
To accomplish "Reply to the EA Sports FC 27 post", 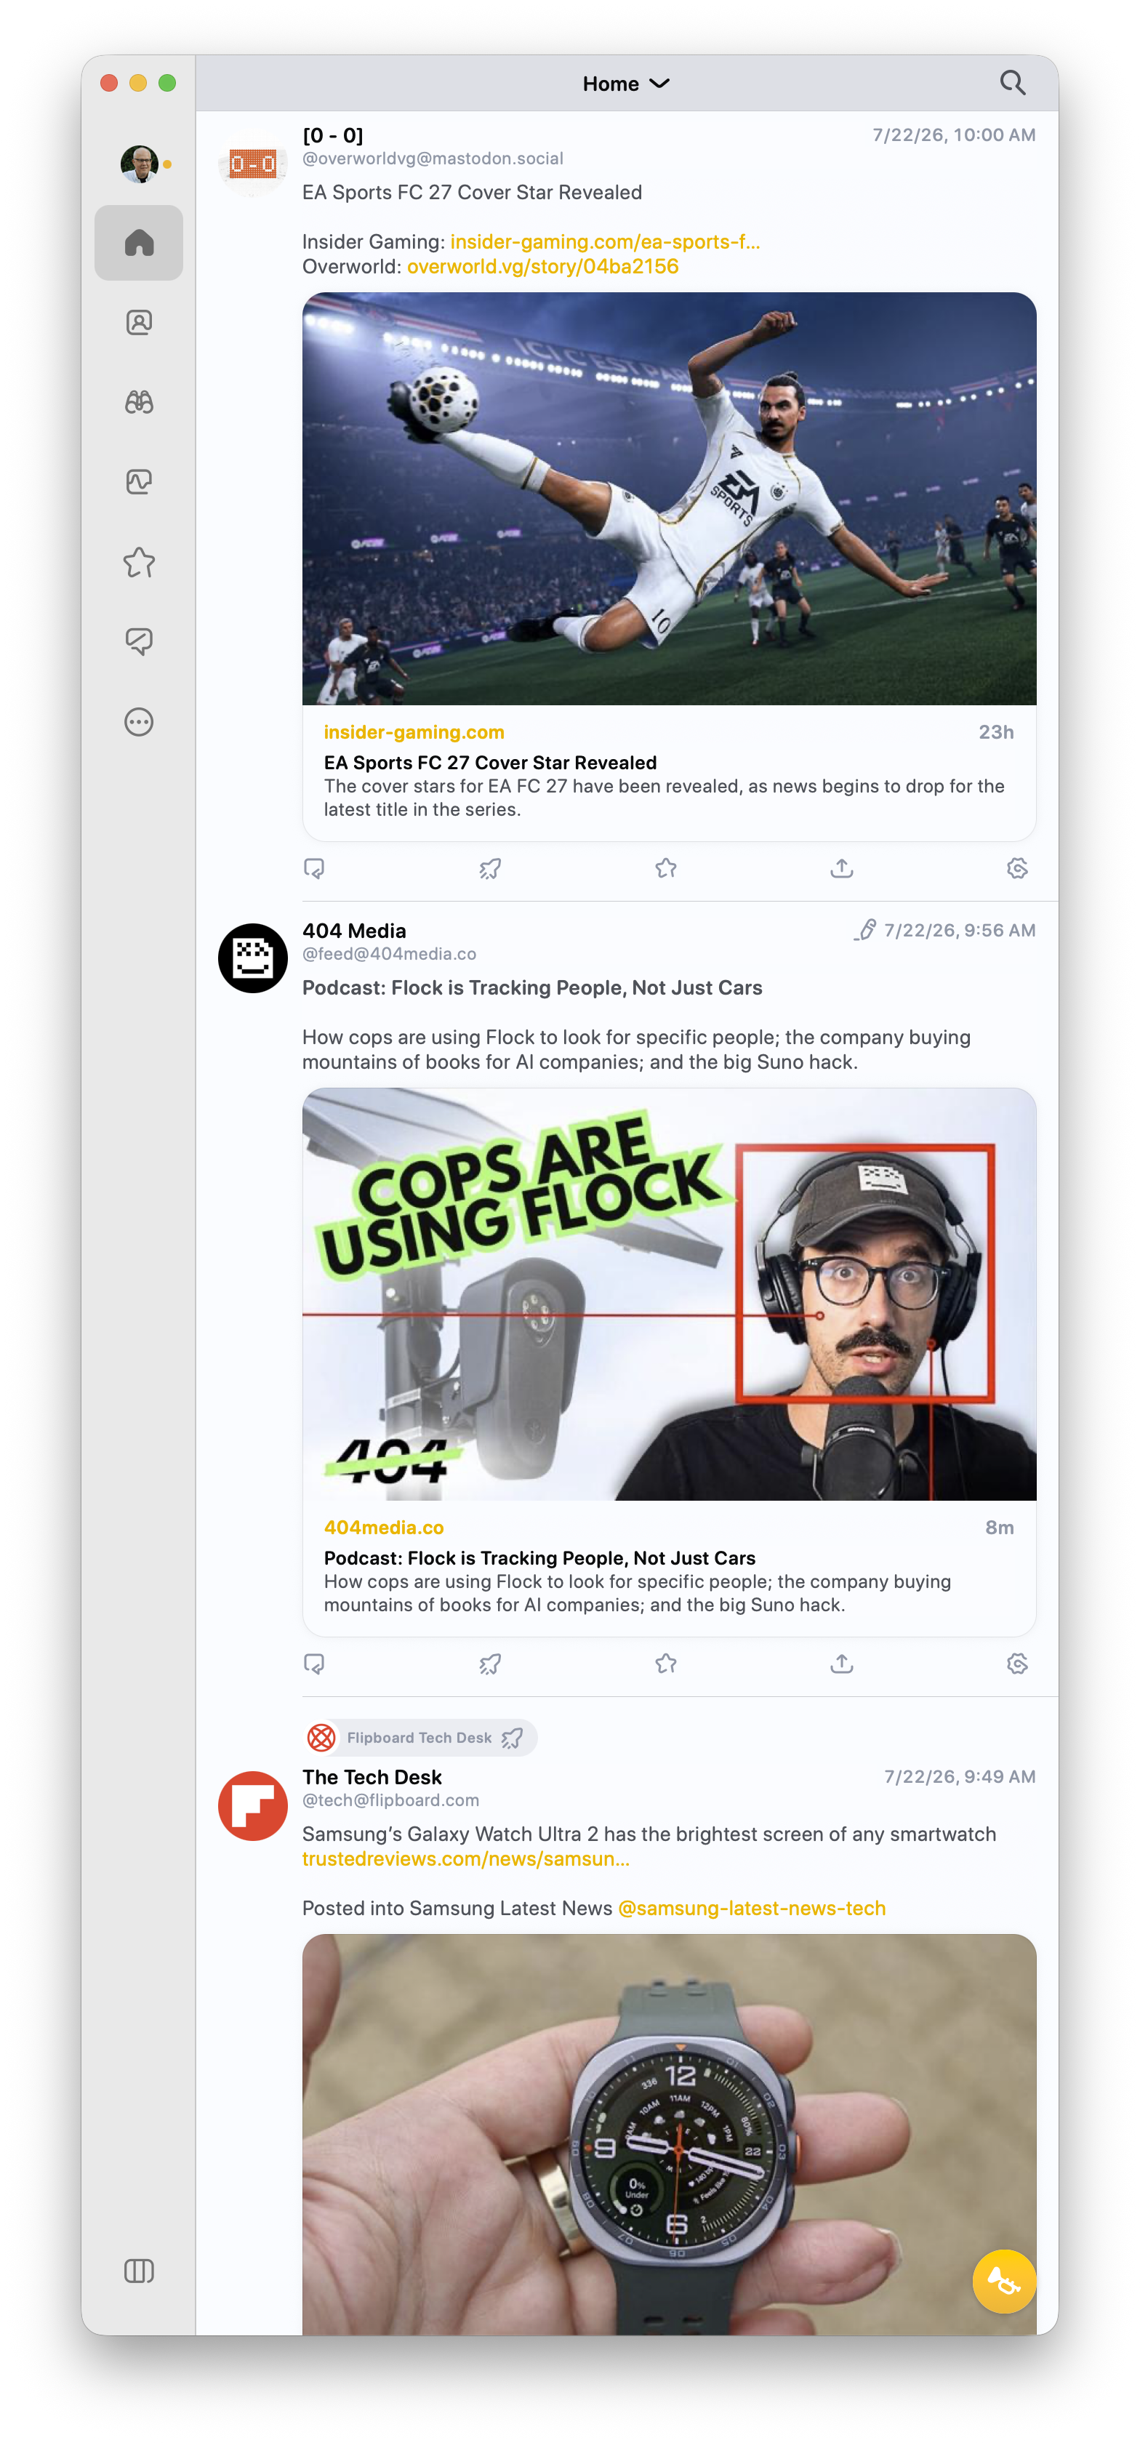I will pos(314,867).
